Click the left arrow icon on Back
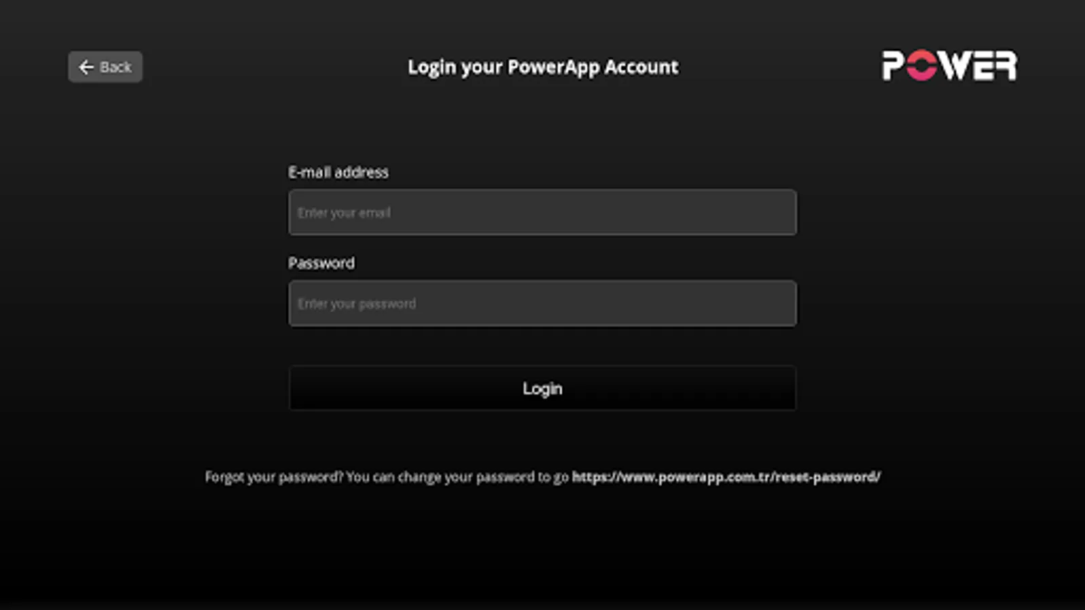The width and height of the screenshot is (1085, 610). 86,67
